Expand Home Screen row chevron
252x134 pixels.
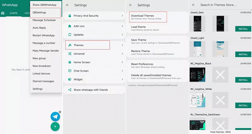coord(122,62)
